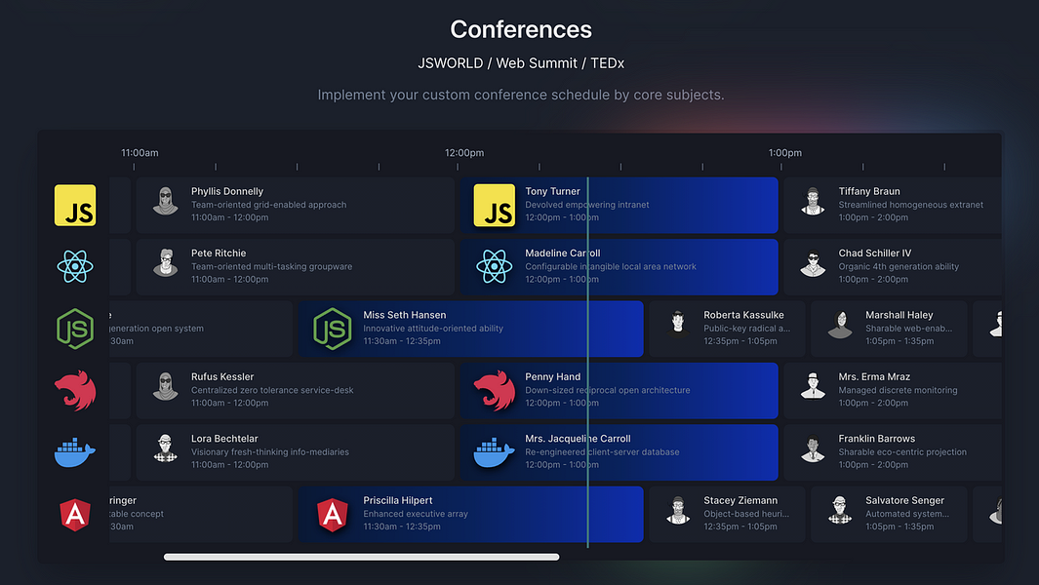Click Marshall Haley's avatar
1039x585 pixels.
[x=840, y=325]
